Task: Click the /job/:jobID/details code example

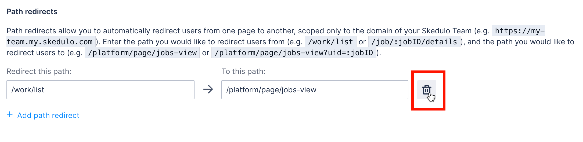Action: tap(414, 42)
